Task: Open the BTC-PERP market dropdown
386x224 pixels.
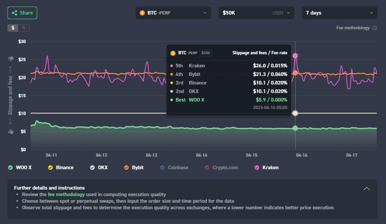Action: coord(173,13)
